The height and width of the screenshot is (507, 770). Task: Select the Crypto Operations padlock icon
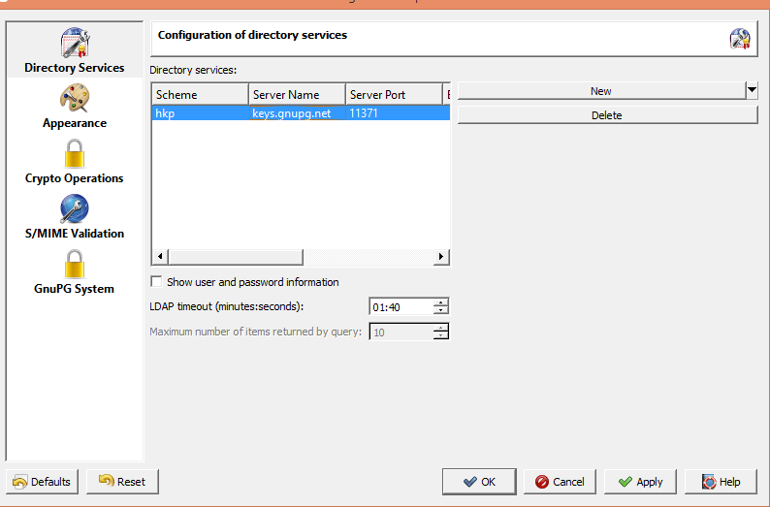coord(75,153)
